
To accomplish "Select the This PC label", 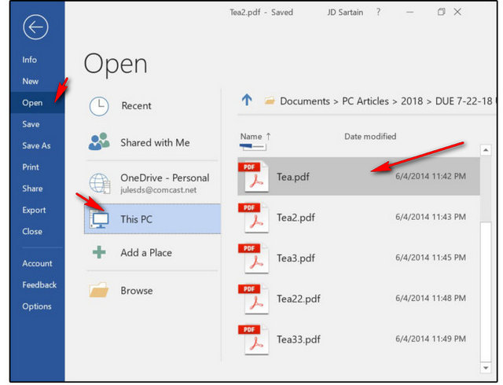I will pos(136,219).
